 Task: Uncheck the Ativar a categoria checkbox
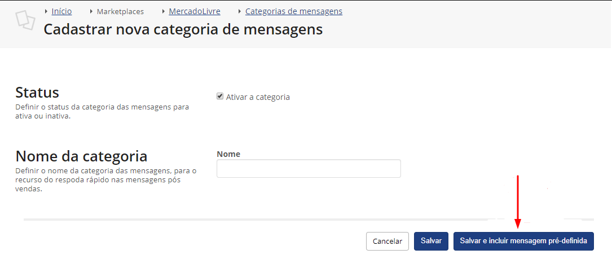click(x=220, y=96)
